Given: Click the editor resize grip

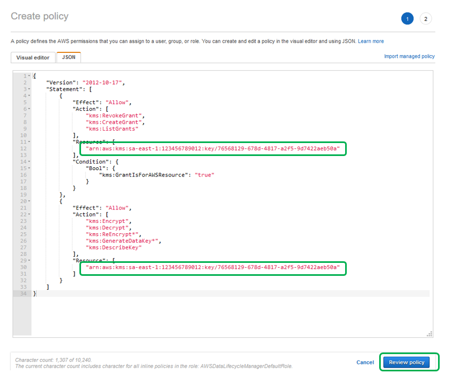Looking at the screenshot, I should click(x=430, y=335).
